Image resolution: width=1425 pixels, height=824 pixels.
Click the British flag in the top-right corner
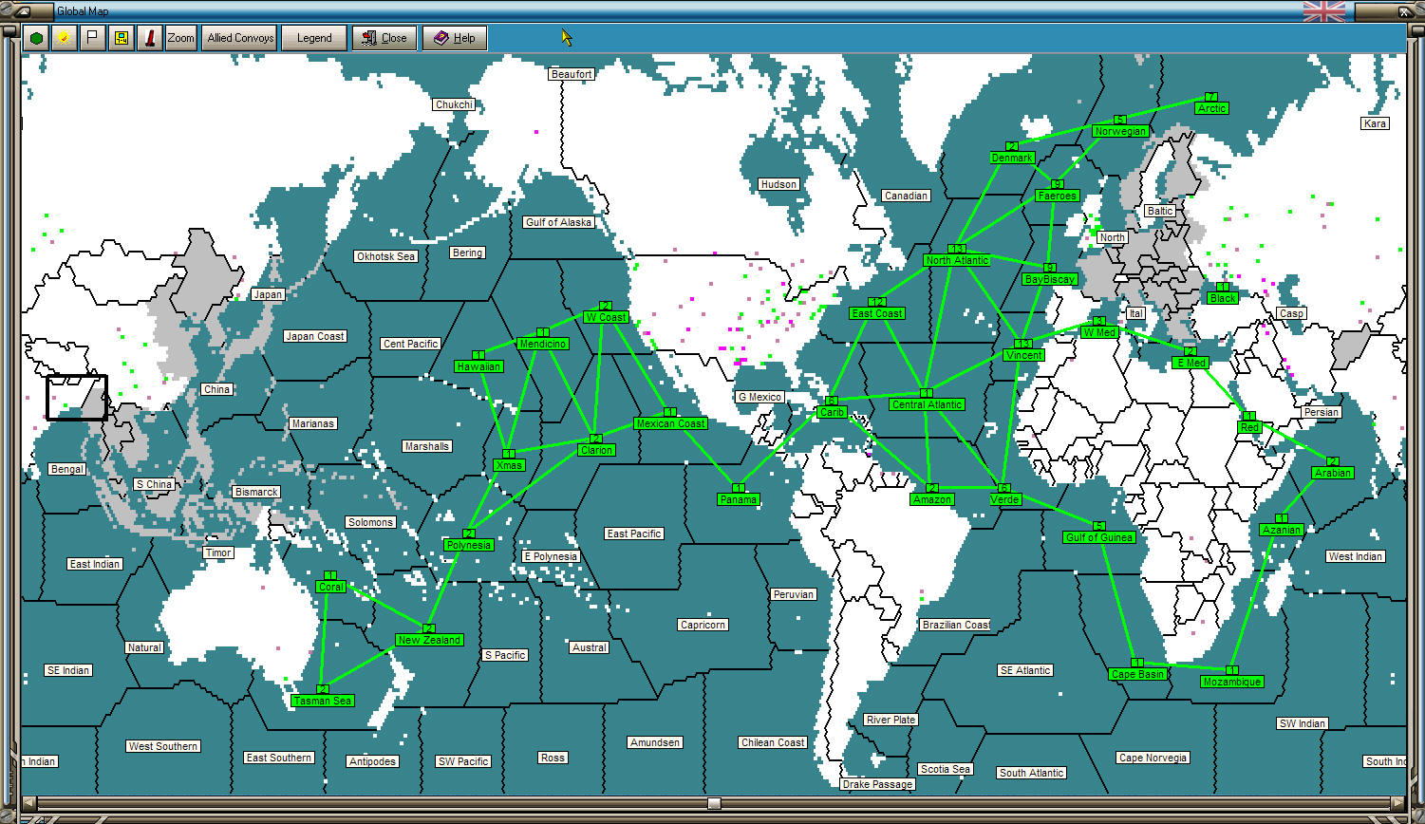coord(1323,11)
